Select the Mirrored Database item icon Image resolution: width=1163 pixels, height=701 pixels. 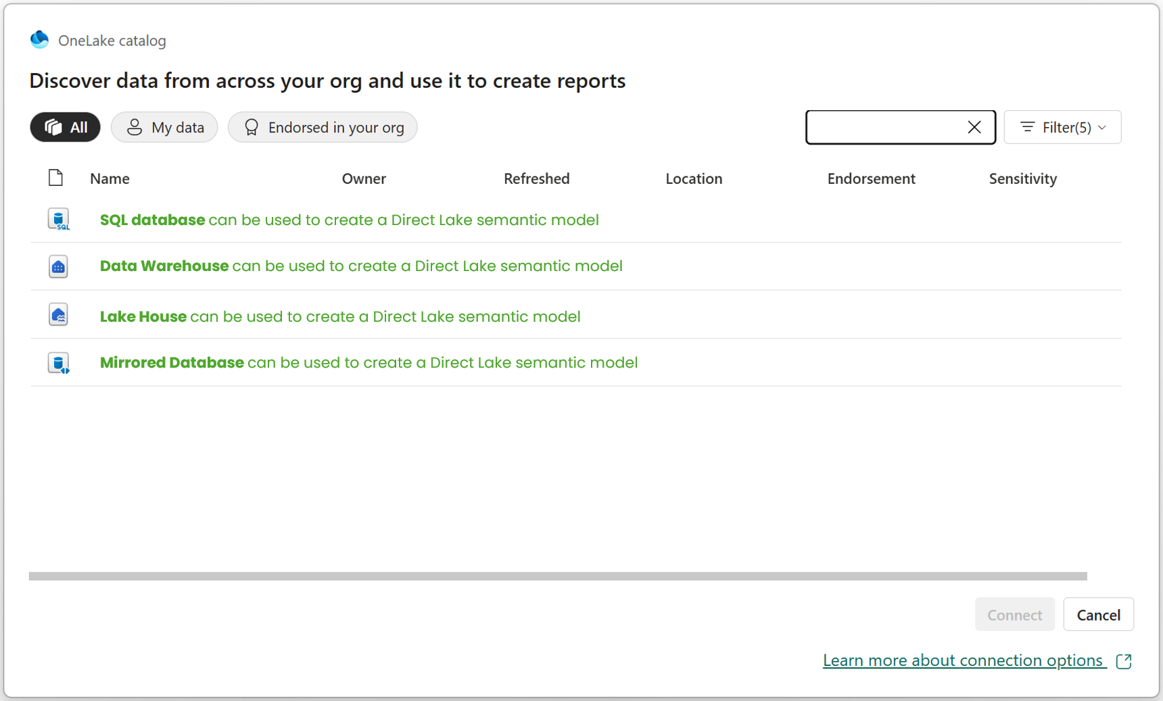tap(59, 363)
